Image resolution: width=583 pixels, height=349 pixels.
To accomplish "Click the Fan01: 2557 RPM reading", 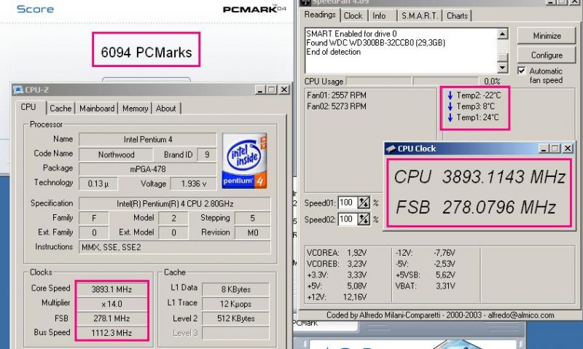I will click(337, 95).
